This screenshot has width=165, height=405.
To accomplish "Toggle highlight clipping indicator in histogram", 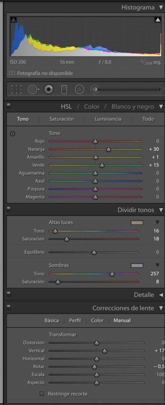I will coord(158,20).
